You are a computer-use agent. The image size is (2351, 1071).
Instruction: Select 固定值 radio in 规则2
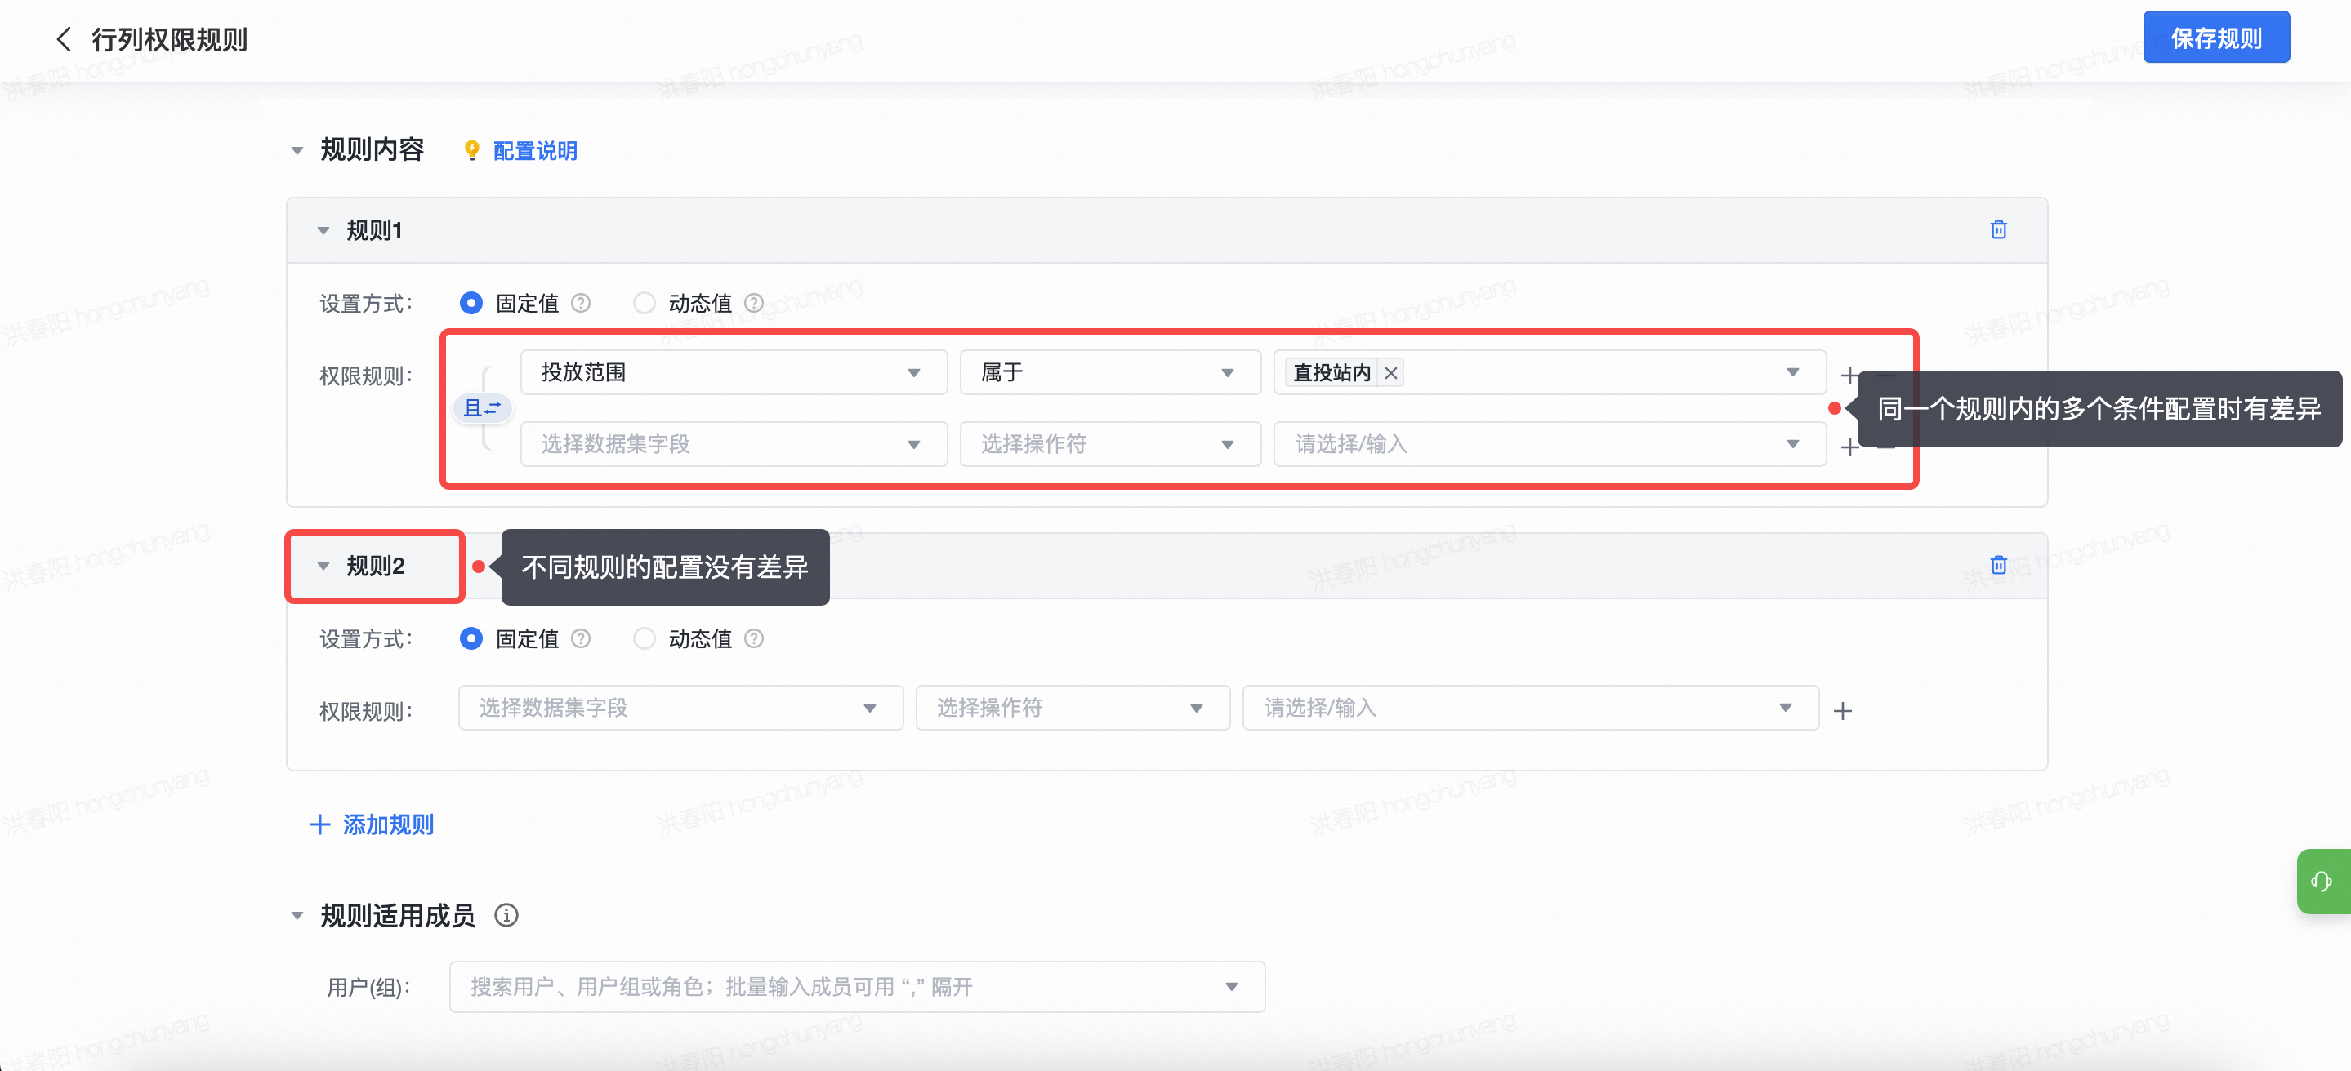coord(471,638)
